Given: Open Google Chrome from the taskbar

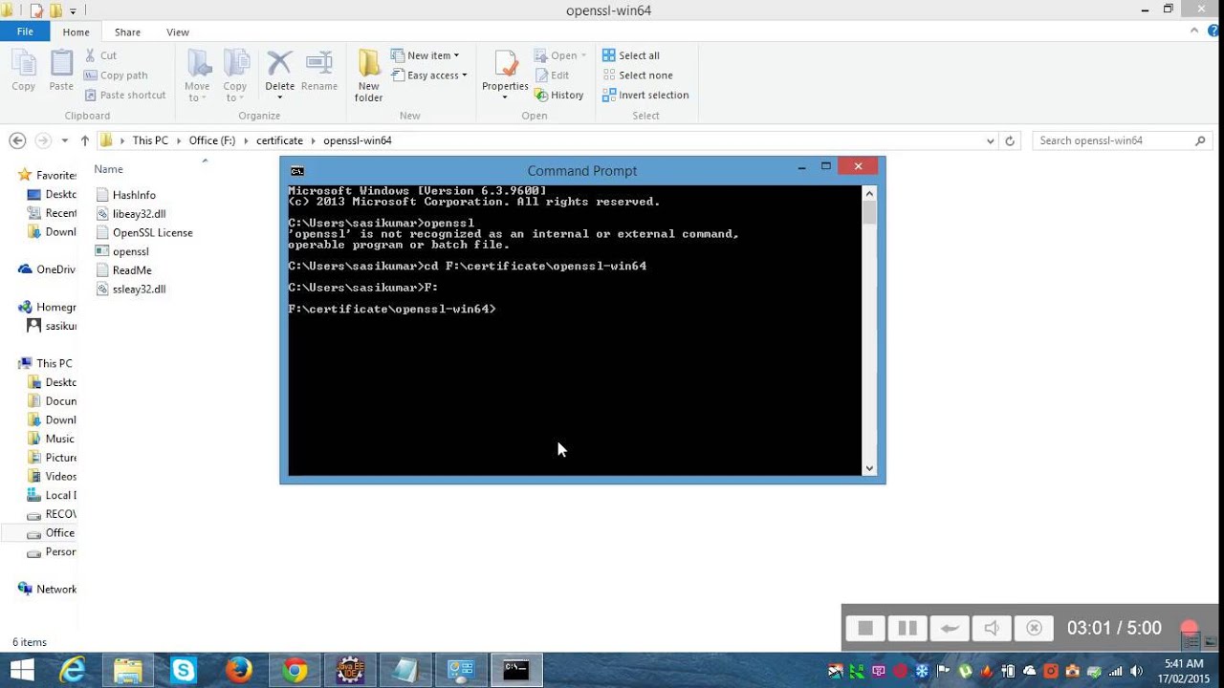Looking at the screenshot, I should click(x=295, y=671).
